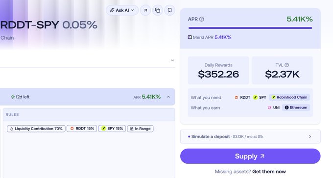Select the Liquidity Contribution 70% rule chip

click(x=36, y=129)
